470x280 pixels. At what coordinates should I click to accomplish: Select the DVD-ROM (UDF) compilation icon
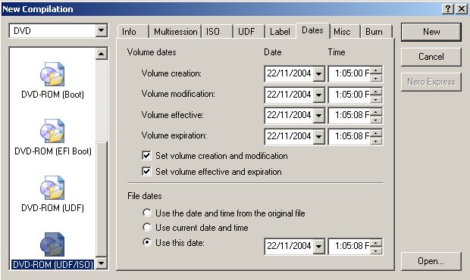[52, 188]
